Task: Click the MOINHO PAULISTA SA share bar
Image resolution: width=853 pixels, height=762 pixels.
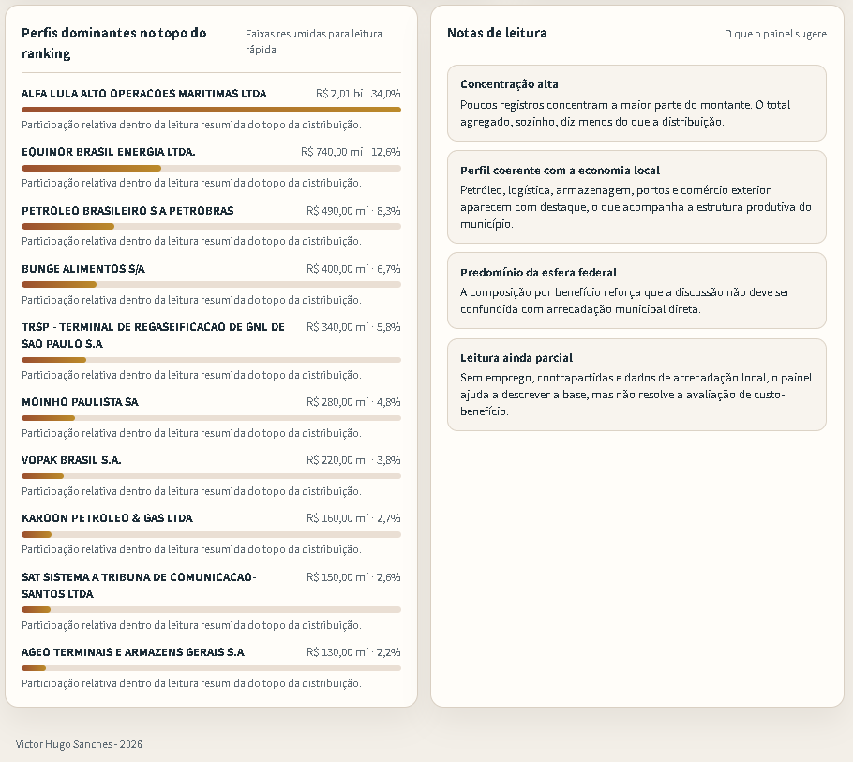Action: coord(211,418)
